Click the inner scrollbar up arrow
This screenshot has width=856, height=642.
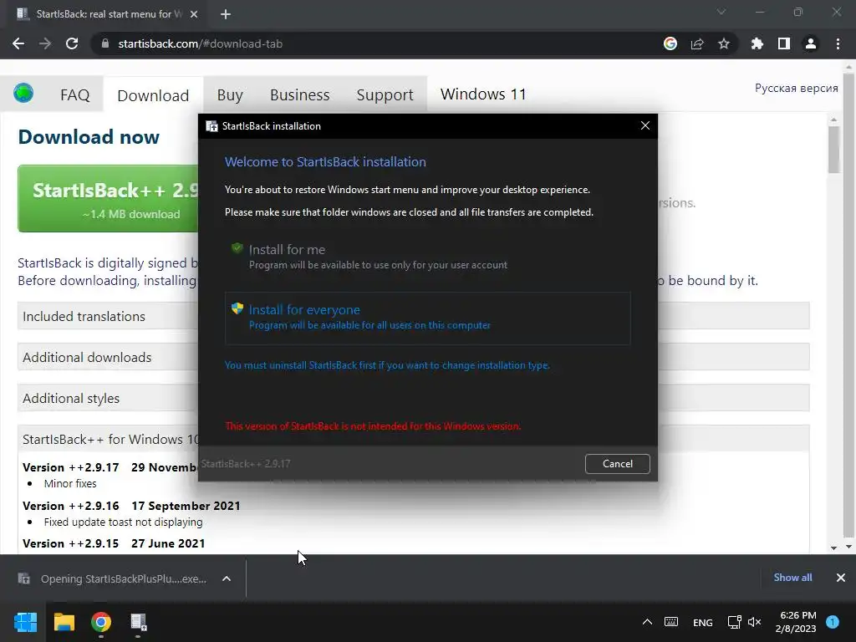tap(833, 119)
